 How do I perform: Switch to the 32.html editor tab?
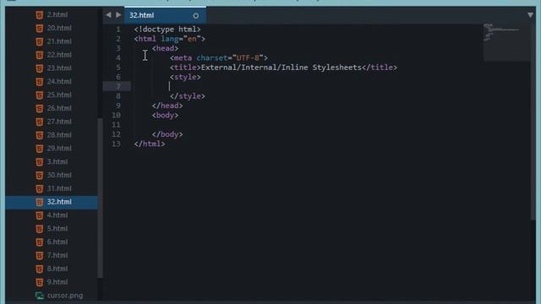pos(165,15)
